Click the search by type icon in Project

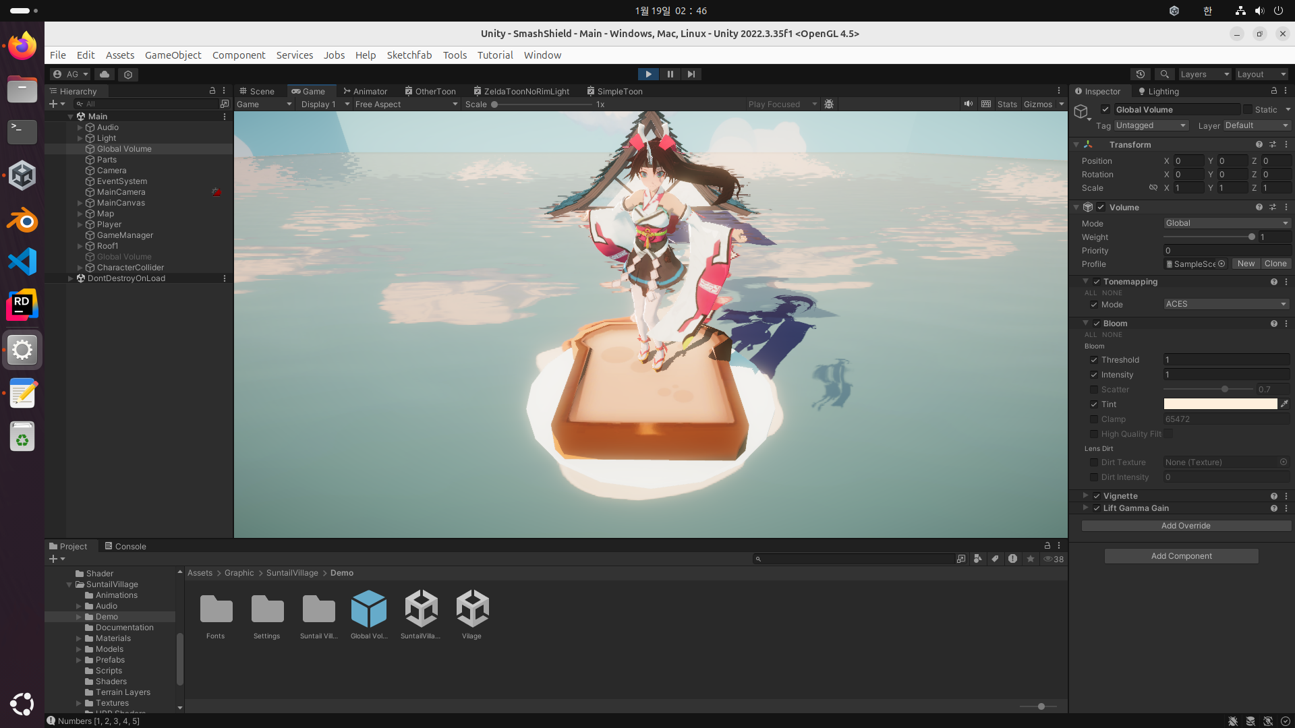[x=977, y=559]
